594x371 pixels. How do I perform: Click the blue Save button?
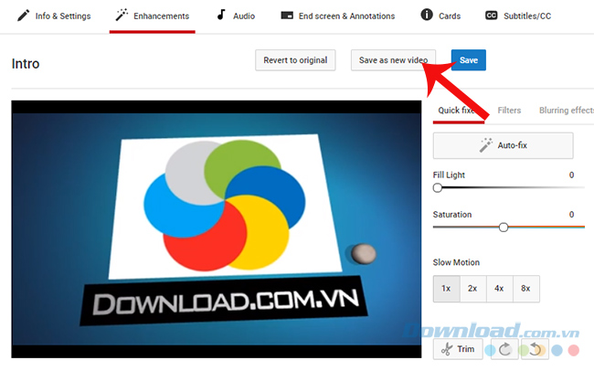[468, 60]
